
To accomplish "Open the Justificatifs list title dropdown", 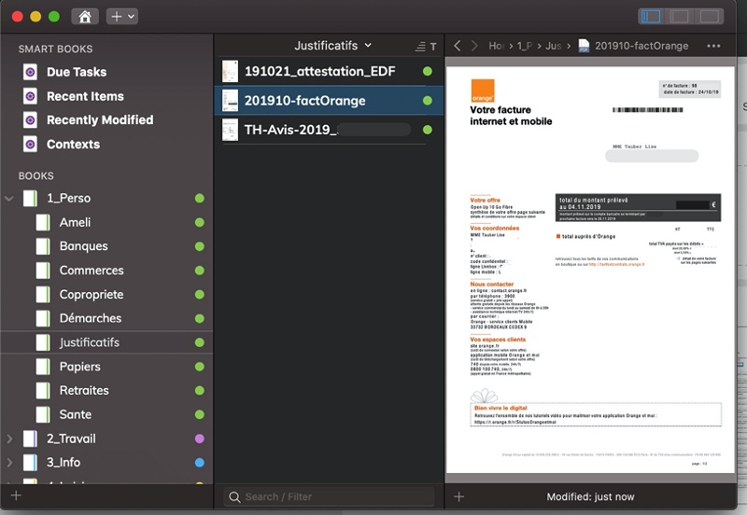I will (x=332, y=46).
